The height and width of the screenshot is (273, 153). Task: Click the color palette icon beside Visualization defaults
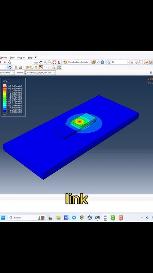tap(65, 62)
